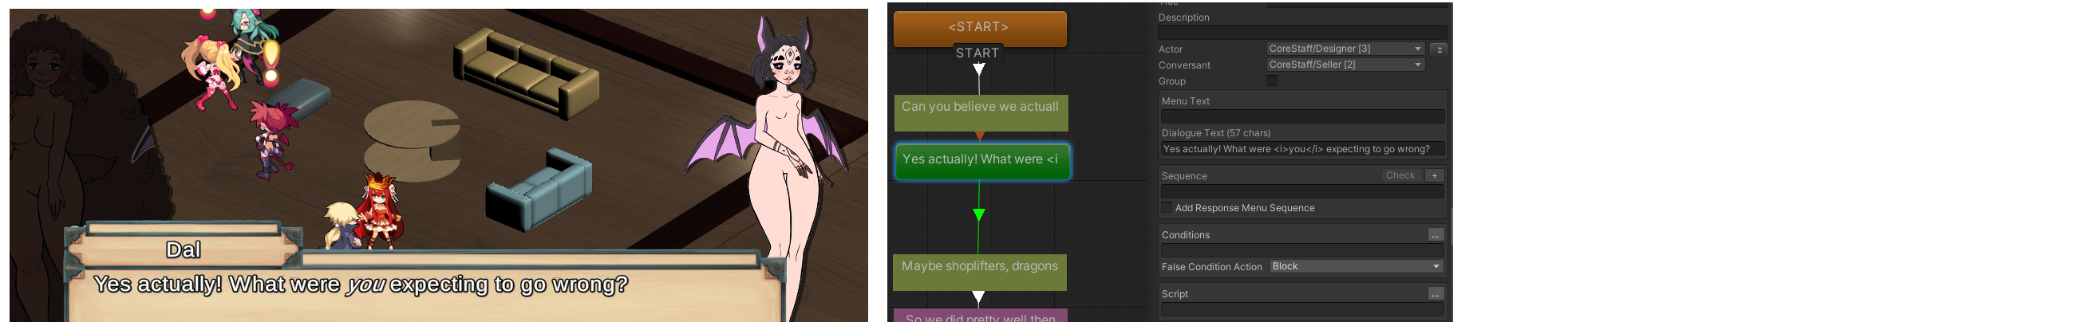Screen dimensions: 2097x322
Task: Open the Conditions ellipsis button
Action: click(x=1436, y=235)
